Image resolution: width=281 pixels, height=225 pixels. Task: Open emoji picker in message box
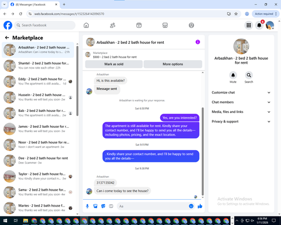pyautogui.click(x=191, y=206)
